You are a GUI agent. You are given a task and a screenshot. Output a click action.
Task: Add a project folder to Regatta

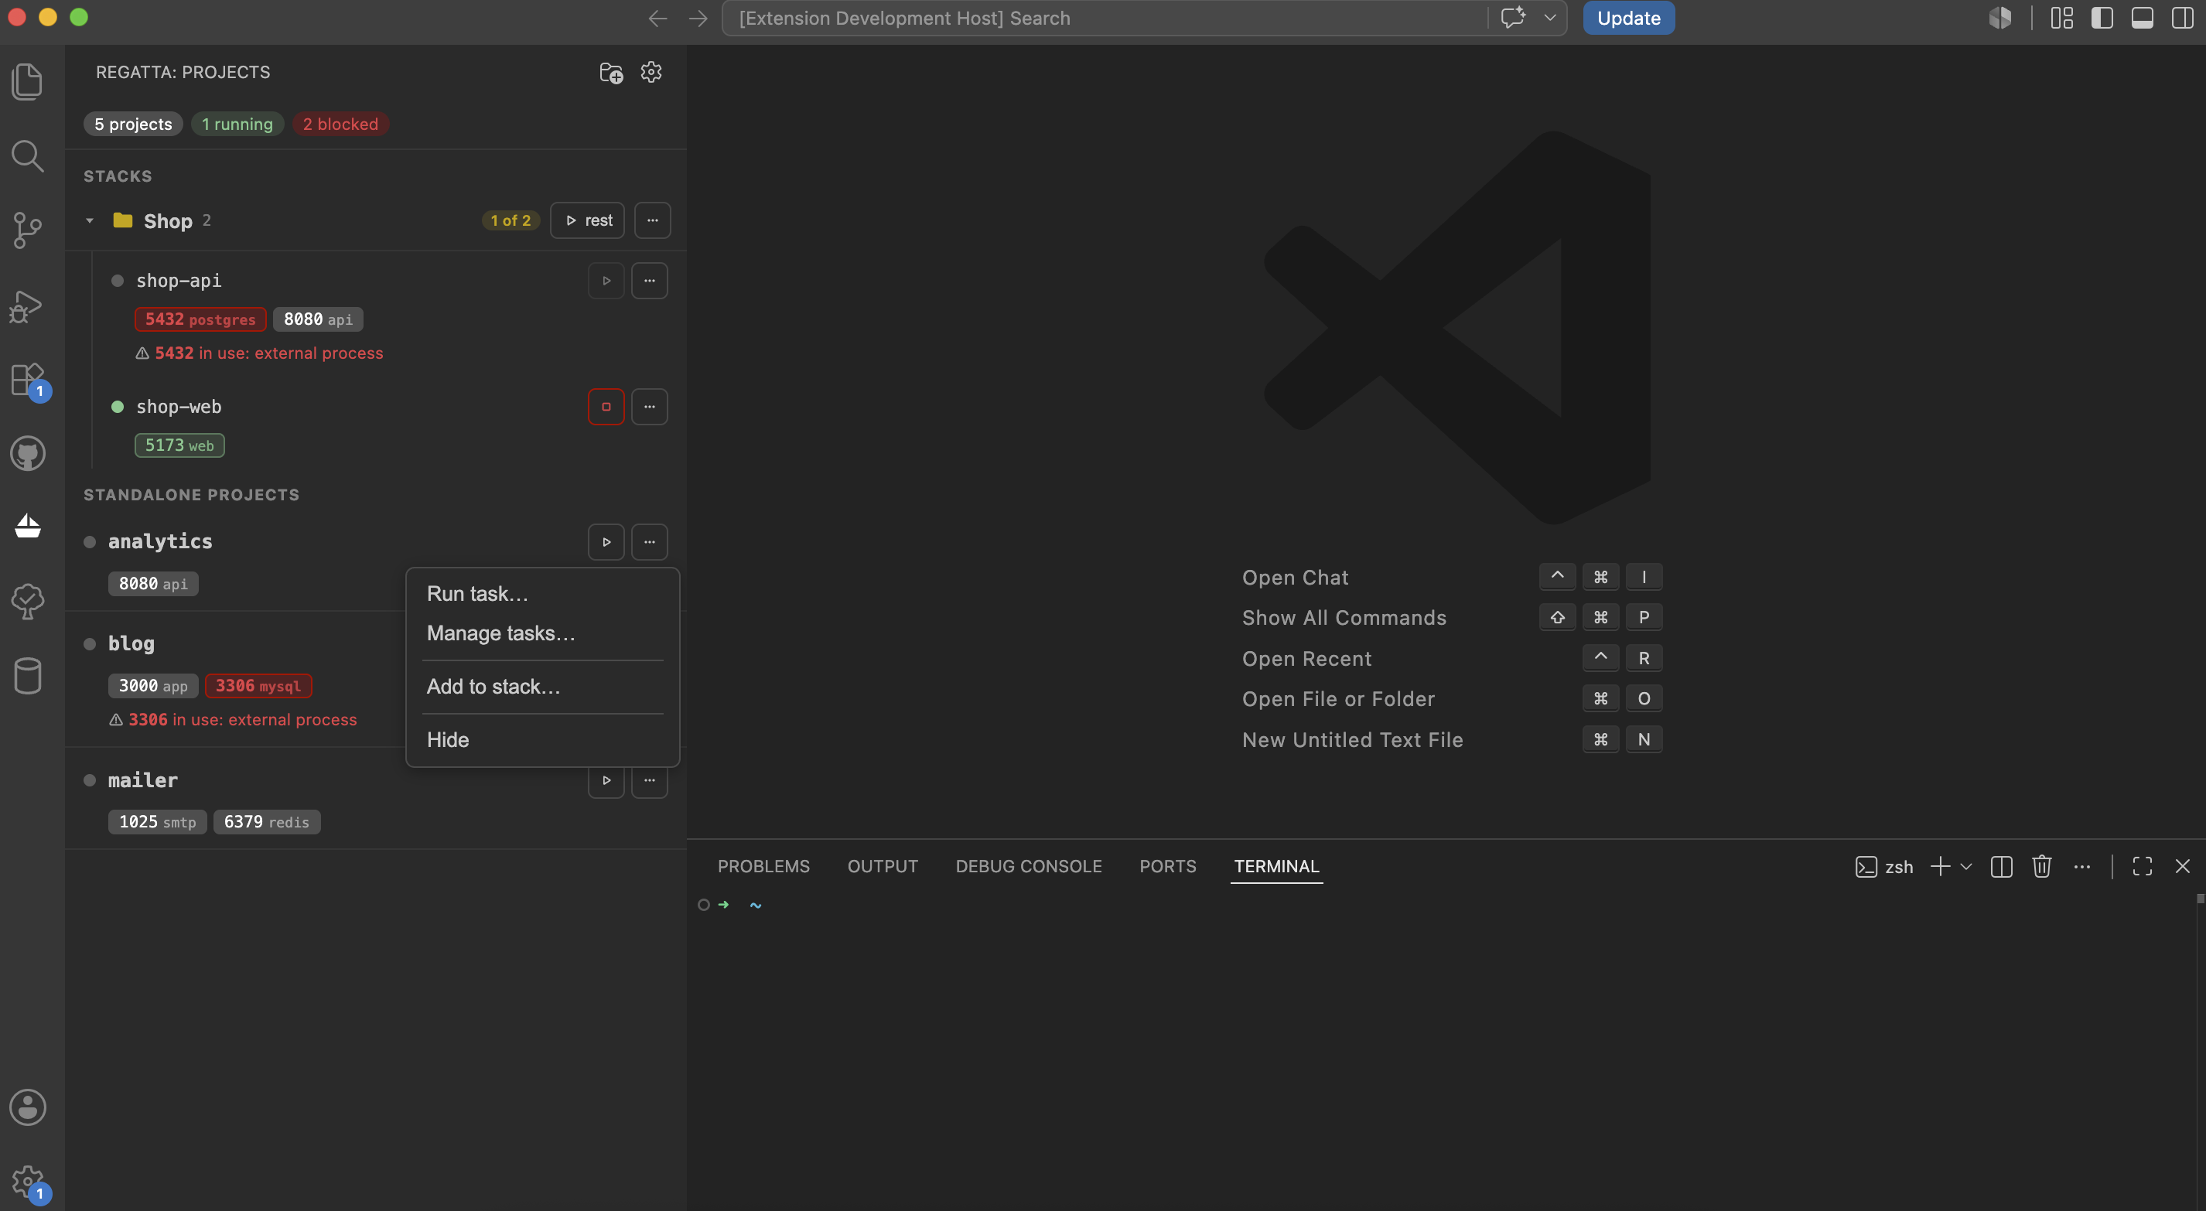[x=610, y=73]
